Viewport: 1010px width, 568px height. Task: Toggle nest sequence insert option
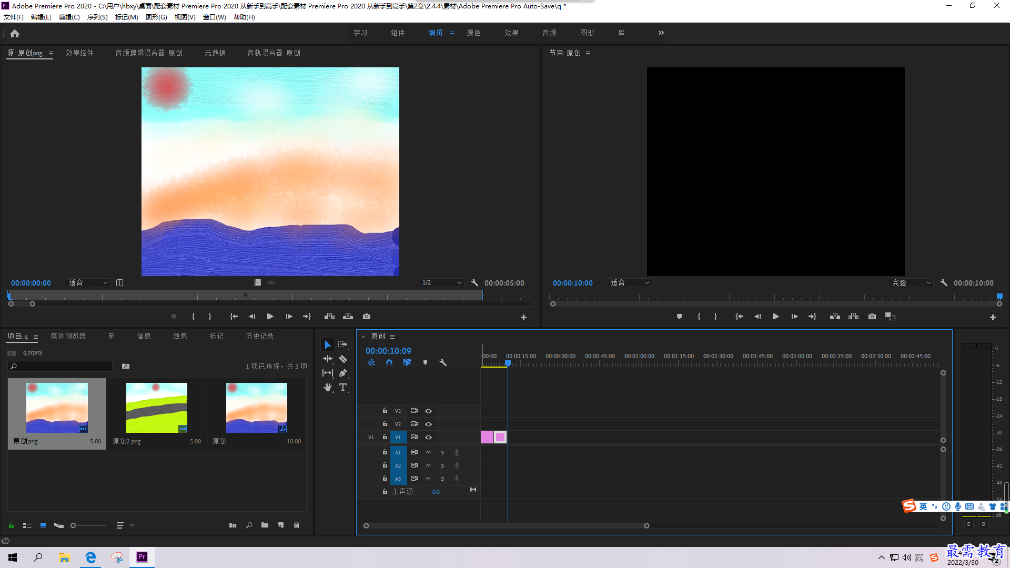371,362
